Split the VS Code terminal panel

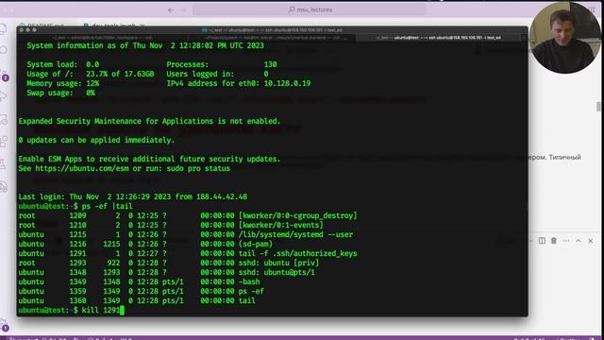542,241
